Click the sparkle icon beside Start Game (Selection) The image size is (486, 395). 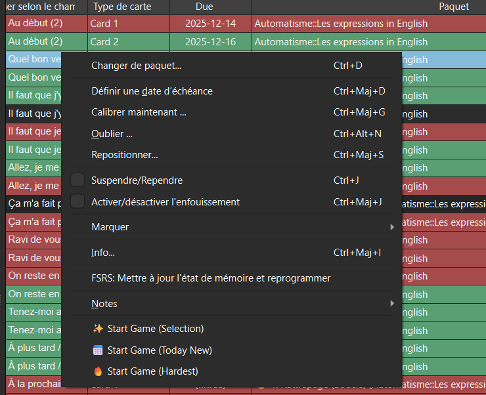click(x=98, y=329)
